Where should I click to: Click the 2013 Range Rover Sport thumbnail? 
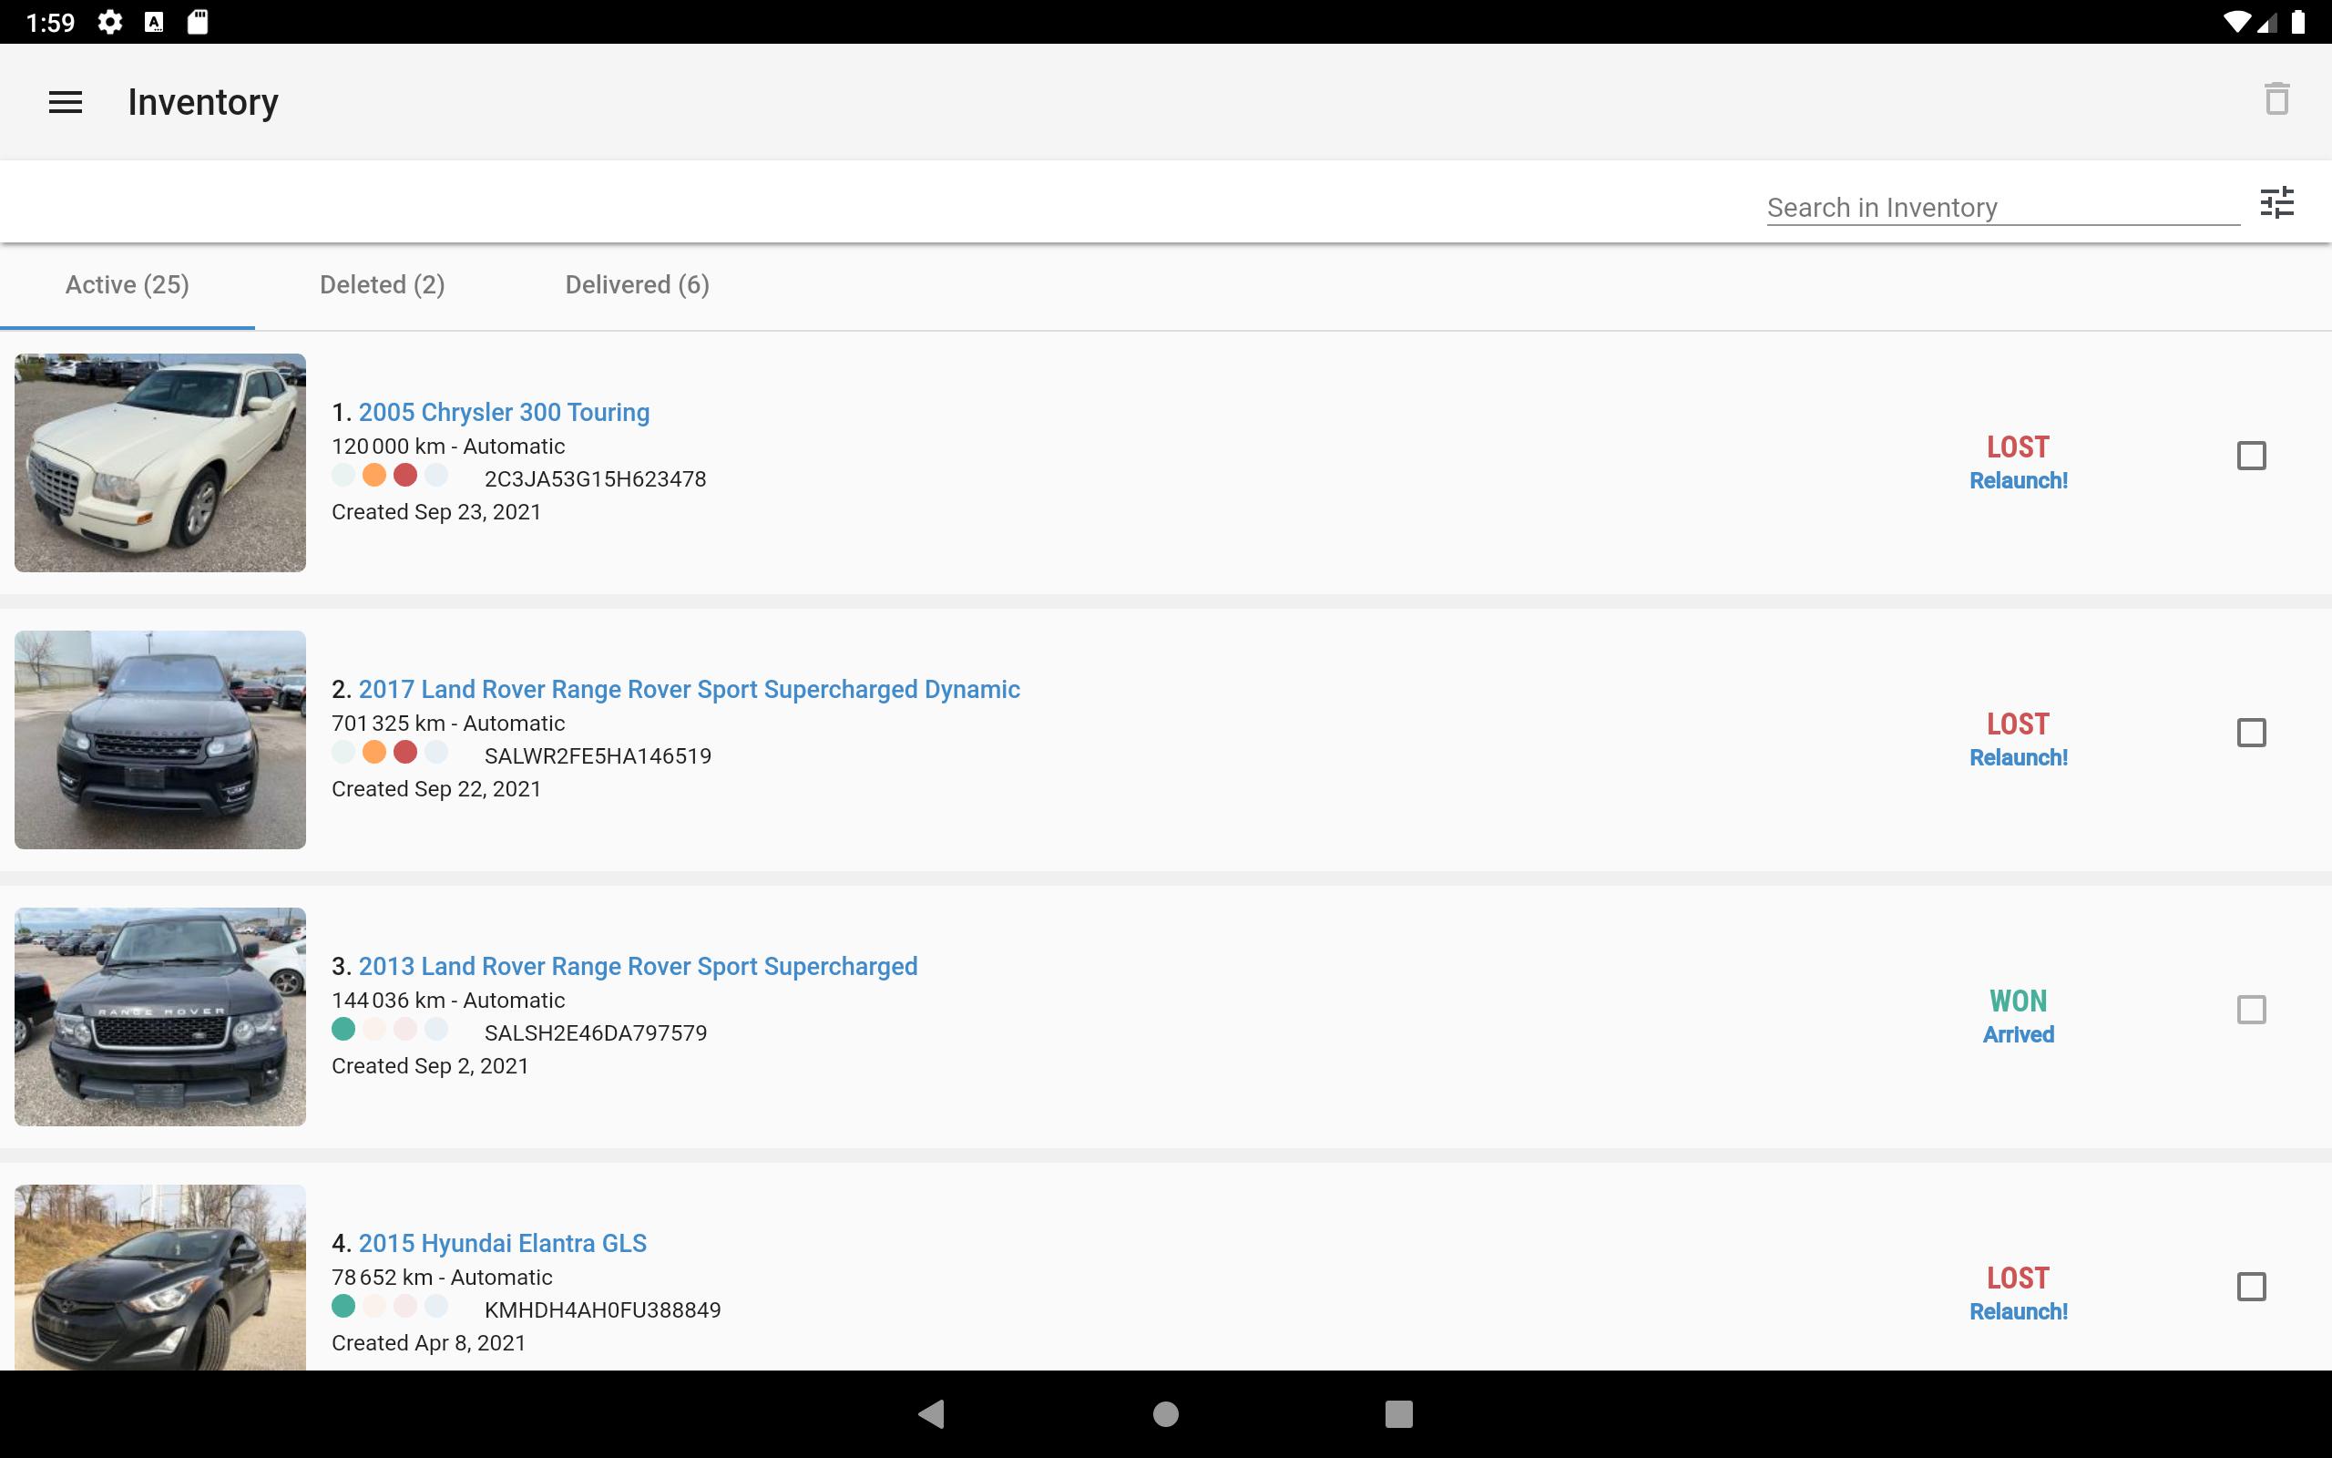pyautogui.click(x=160, y=1016)
